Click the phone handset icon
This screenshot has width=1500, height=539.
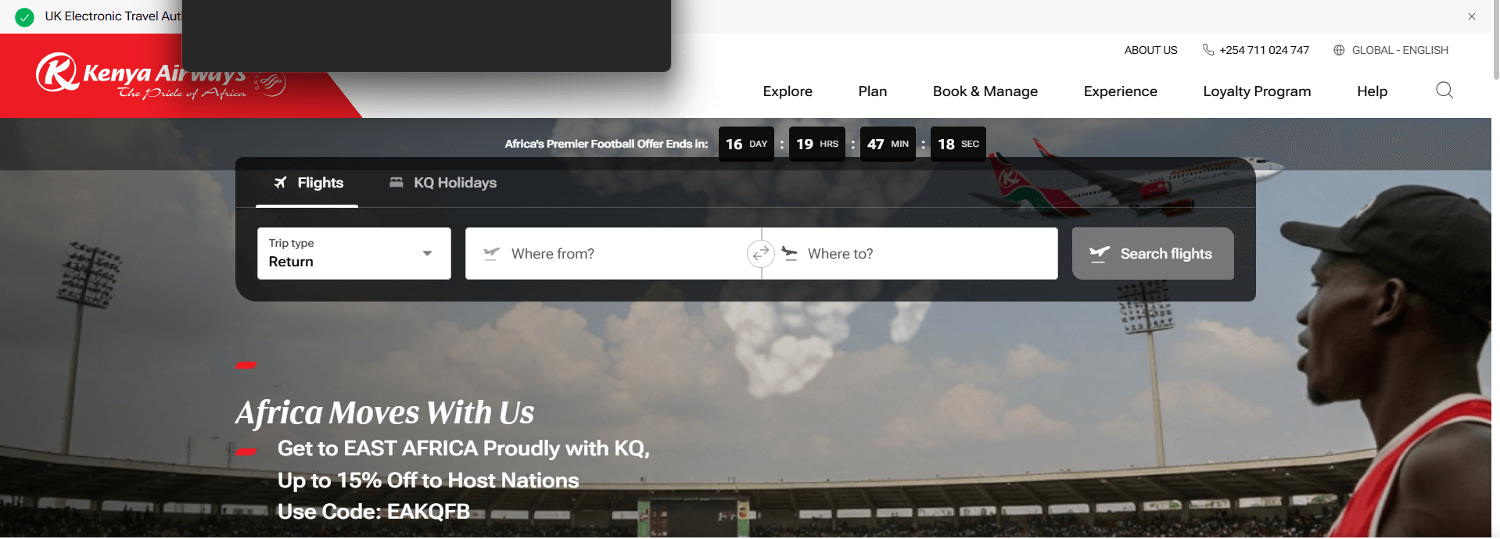pyautogui.click(x=1208, y=50)
